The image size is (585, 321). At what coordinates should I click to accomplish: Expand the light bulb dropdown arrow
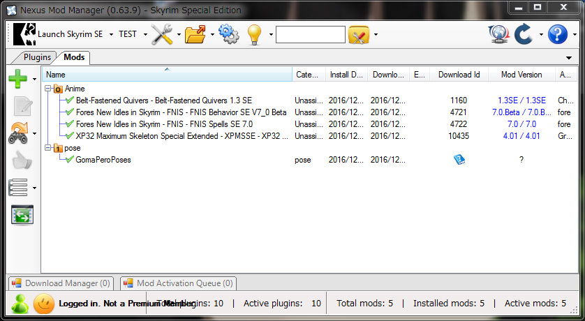pyautogui.click(x=272, y=35)
